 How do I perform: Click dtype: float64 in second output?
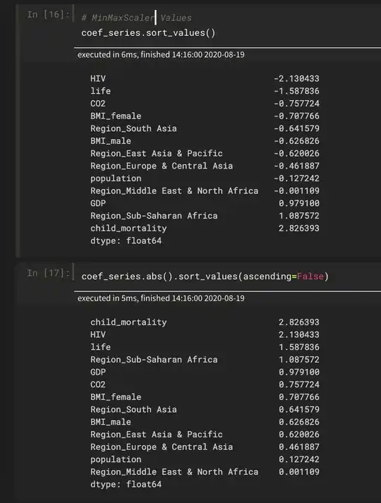coord(126,485)
